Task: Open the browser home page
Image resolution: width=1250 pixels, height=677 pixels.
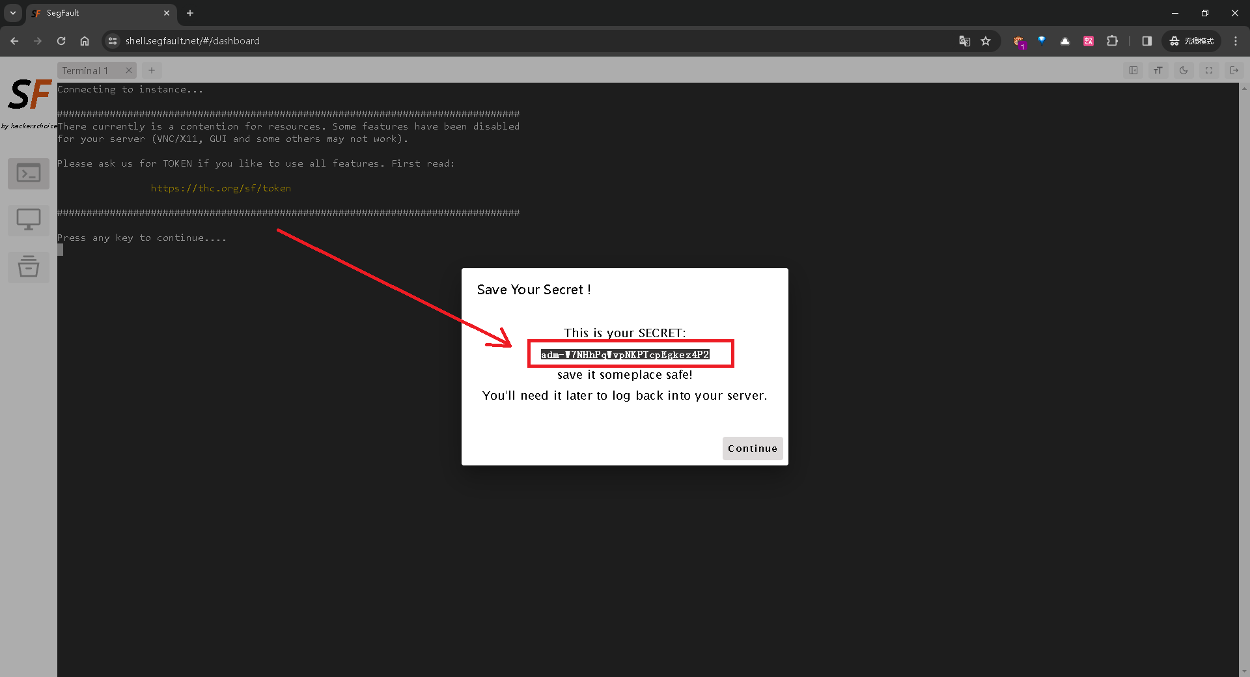Action: [x=85, y=41]
